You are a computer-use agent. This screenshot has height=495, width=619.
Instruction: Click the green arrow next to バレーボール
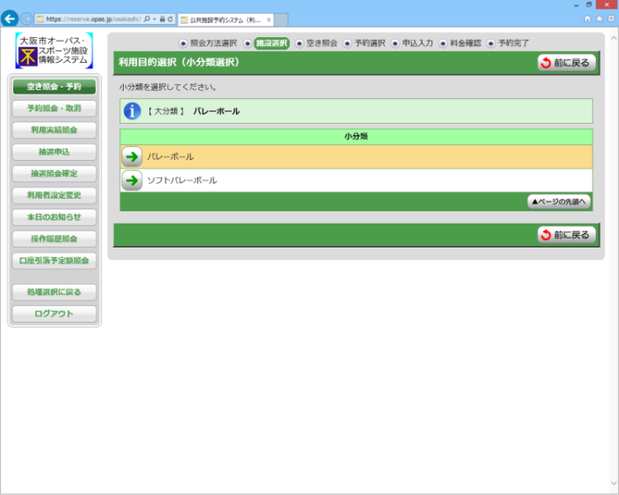(x=132, y=156)
